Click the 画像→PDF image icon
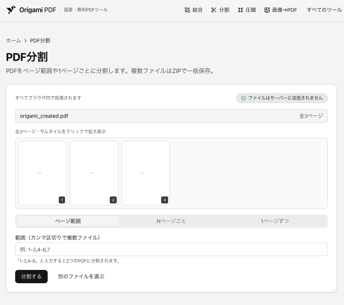344x305 pixels. (x=267, y=10)
